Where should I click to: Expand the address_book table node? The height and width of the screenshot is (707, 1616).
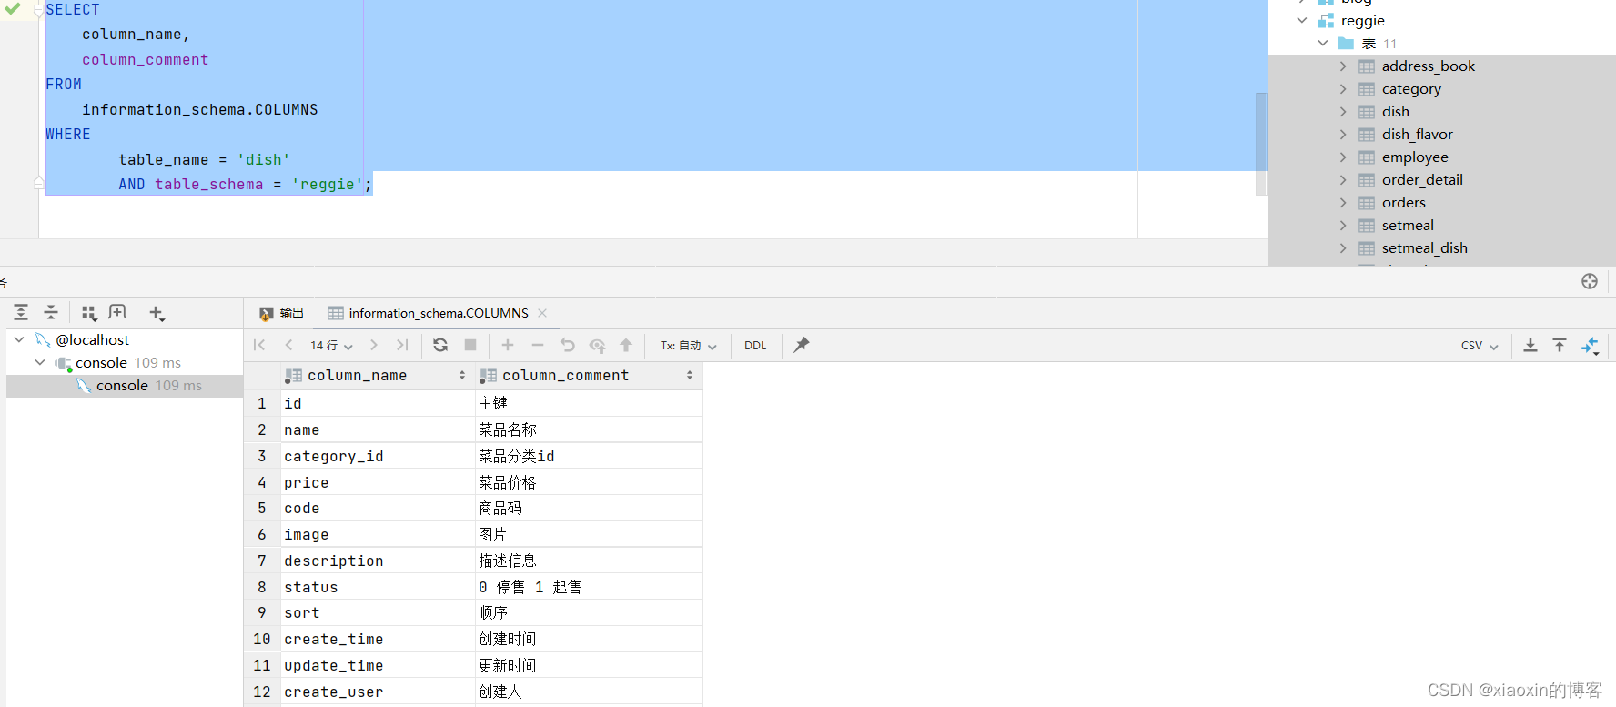click(x=1343, y=66)
